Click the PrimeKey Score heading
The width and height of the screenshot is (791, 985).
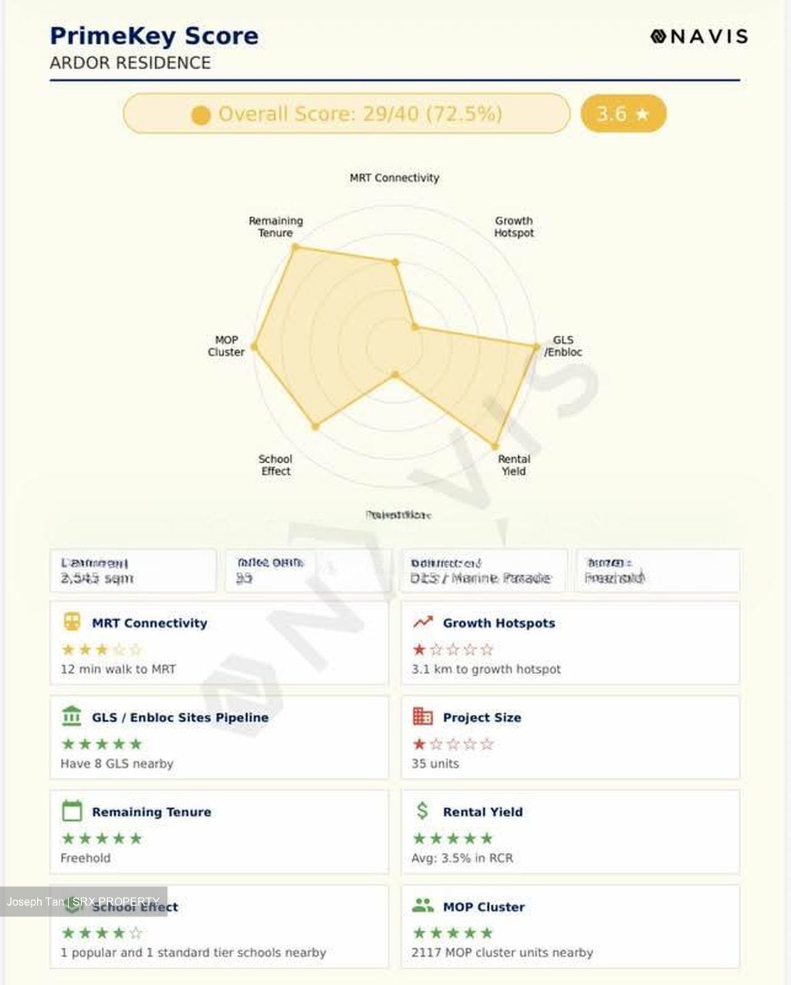click(155, 36)
